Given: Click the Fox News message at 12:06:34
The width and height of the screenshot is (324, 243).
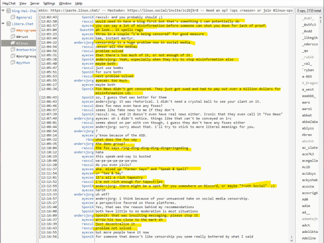Looking at the screenshot, I should click(x=188, y=91).
